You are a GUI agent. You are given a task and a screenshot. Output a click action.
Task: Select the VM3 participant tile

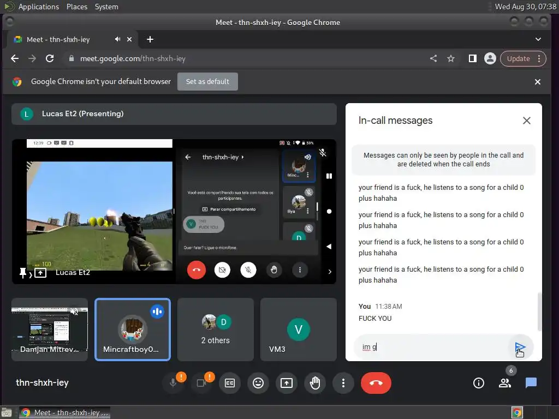(x=299, y=330)
